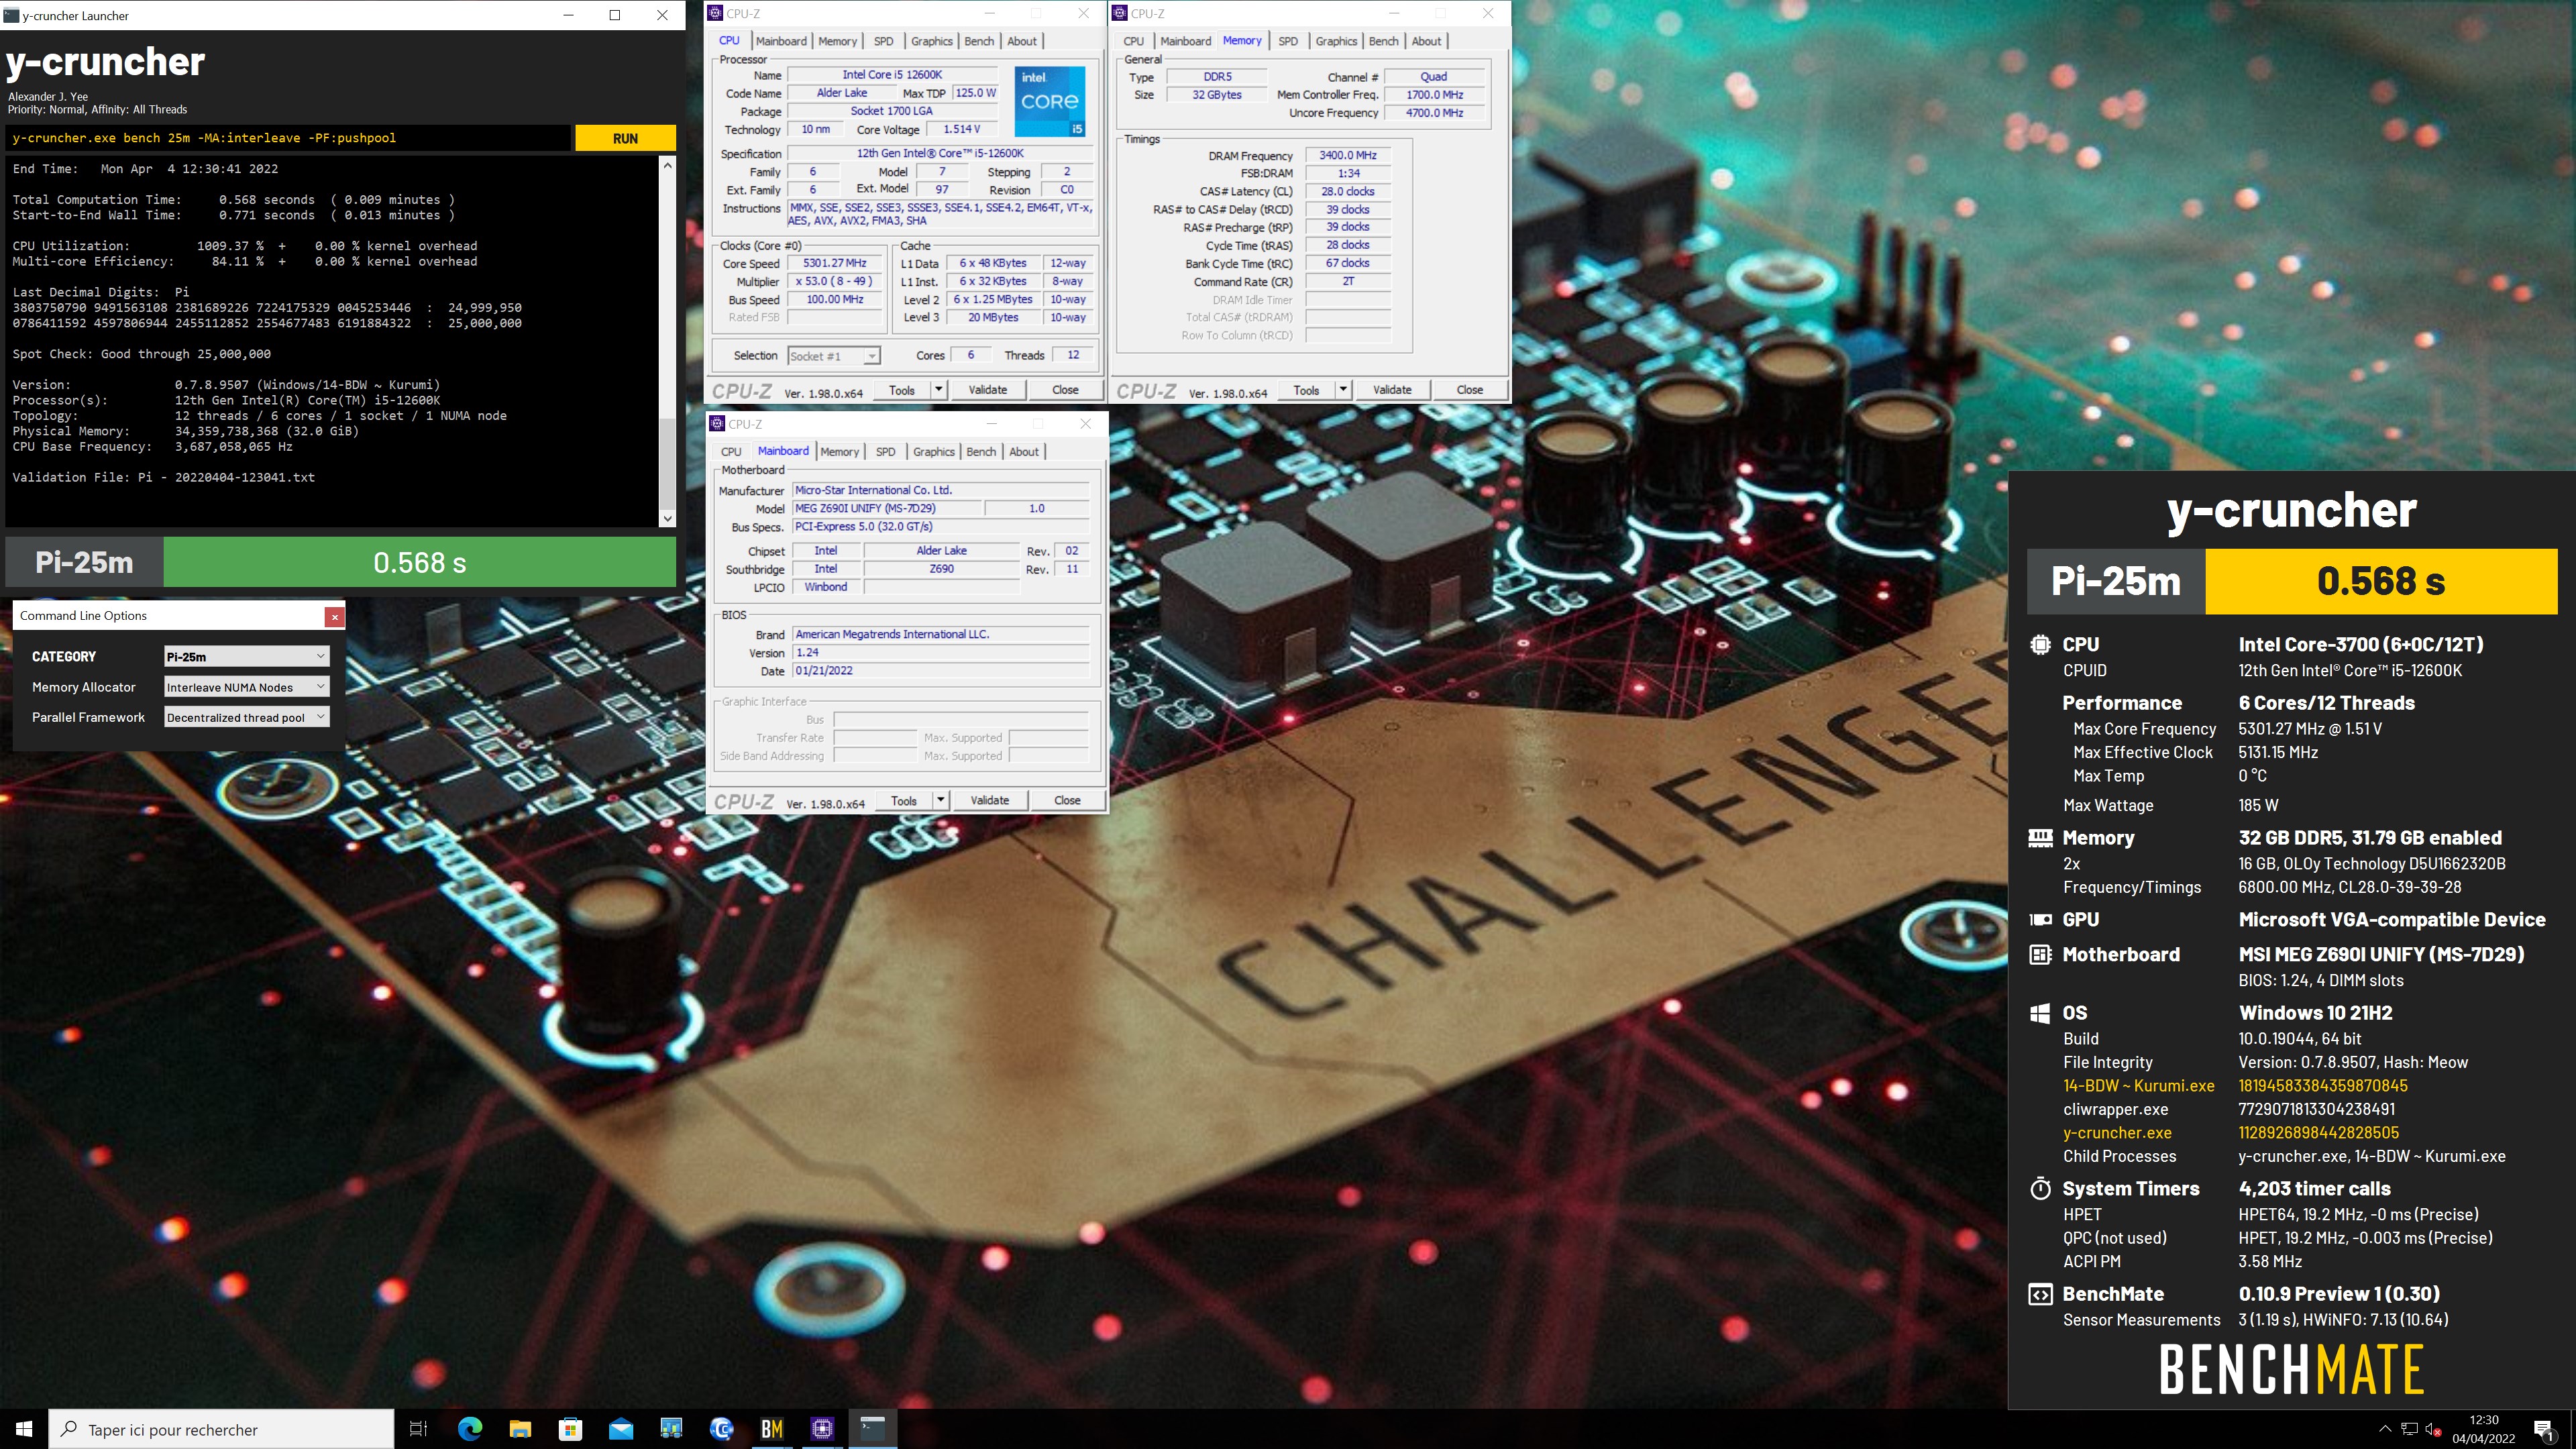Switch to About tab in Mainboard CPU-Z window
2576x1449 pixels.
1024,452
